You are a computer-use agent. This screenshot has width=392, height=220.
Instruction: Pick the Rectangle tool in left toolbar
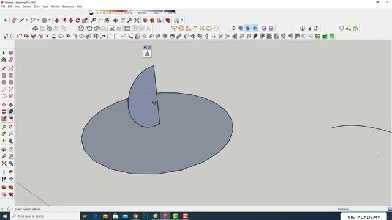click(4, 75)
